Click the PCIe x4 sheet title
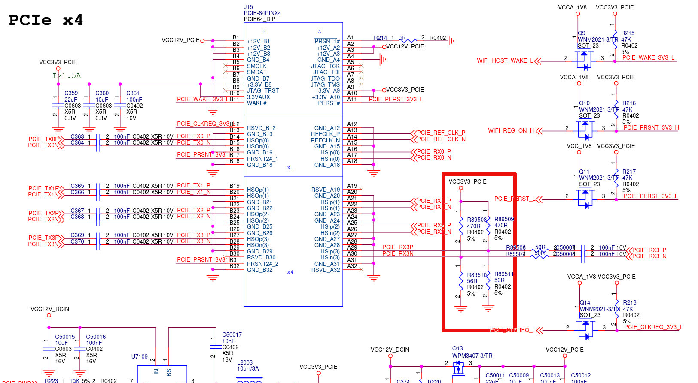 [46, 20]
